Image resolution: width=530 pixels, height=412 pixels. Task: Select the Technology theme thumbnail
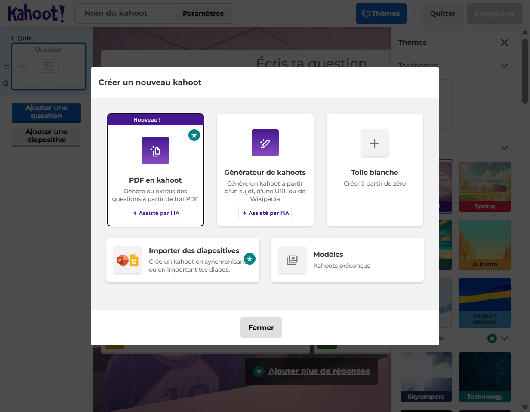coord(485,377)
